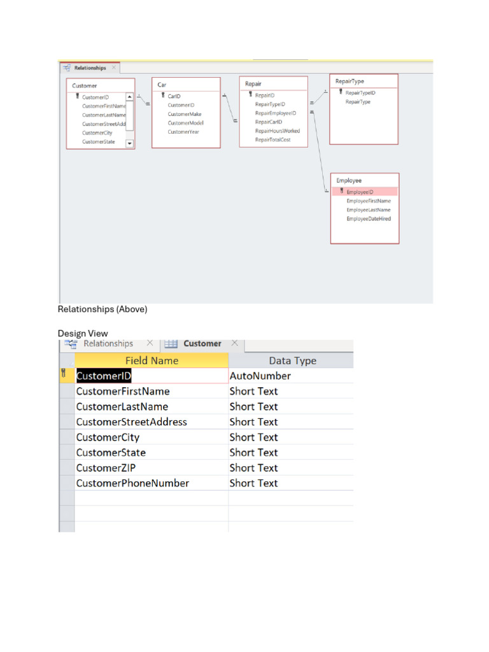
Task: Select the CustomerFirstName field name cell
Action: [152, 392]
